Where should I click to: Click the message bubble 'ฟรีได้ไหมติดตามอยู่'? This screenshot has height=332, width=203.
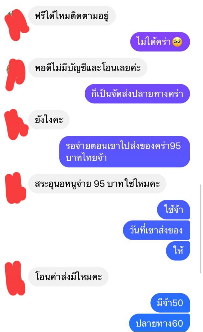click(x=72, y=16)
